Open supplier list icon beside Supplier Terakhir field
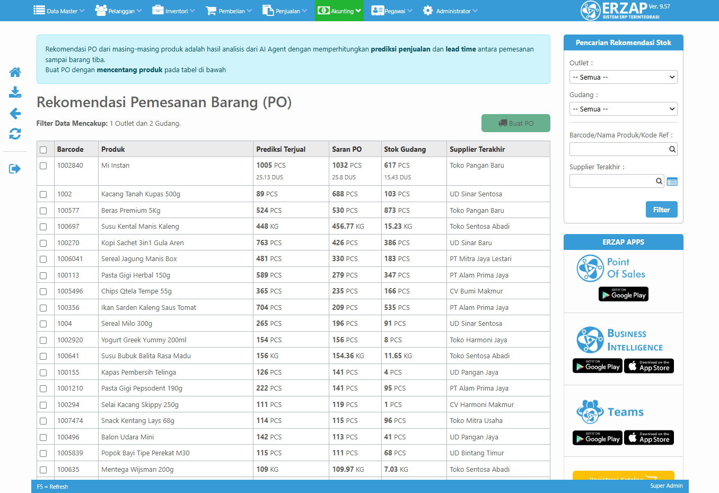 (672, 181)
